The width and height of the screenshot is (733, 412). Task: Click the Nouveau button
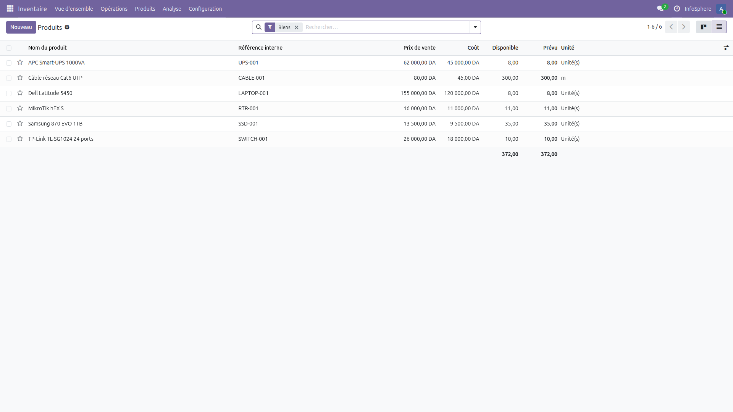tap(21, 27)
